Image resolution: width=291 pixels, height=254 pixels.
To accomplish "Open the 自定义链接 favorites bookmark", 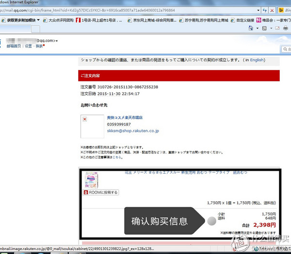I will (242, 20).
